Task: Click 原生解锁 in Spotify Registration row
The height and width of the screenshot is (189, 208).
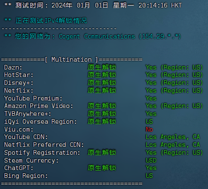Action: tap(102, 153)
